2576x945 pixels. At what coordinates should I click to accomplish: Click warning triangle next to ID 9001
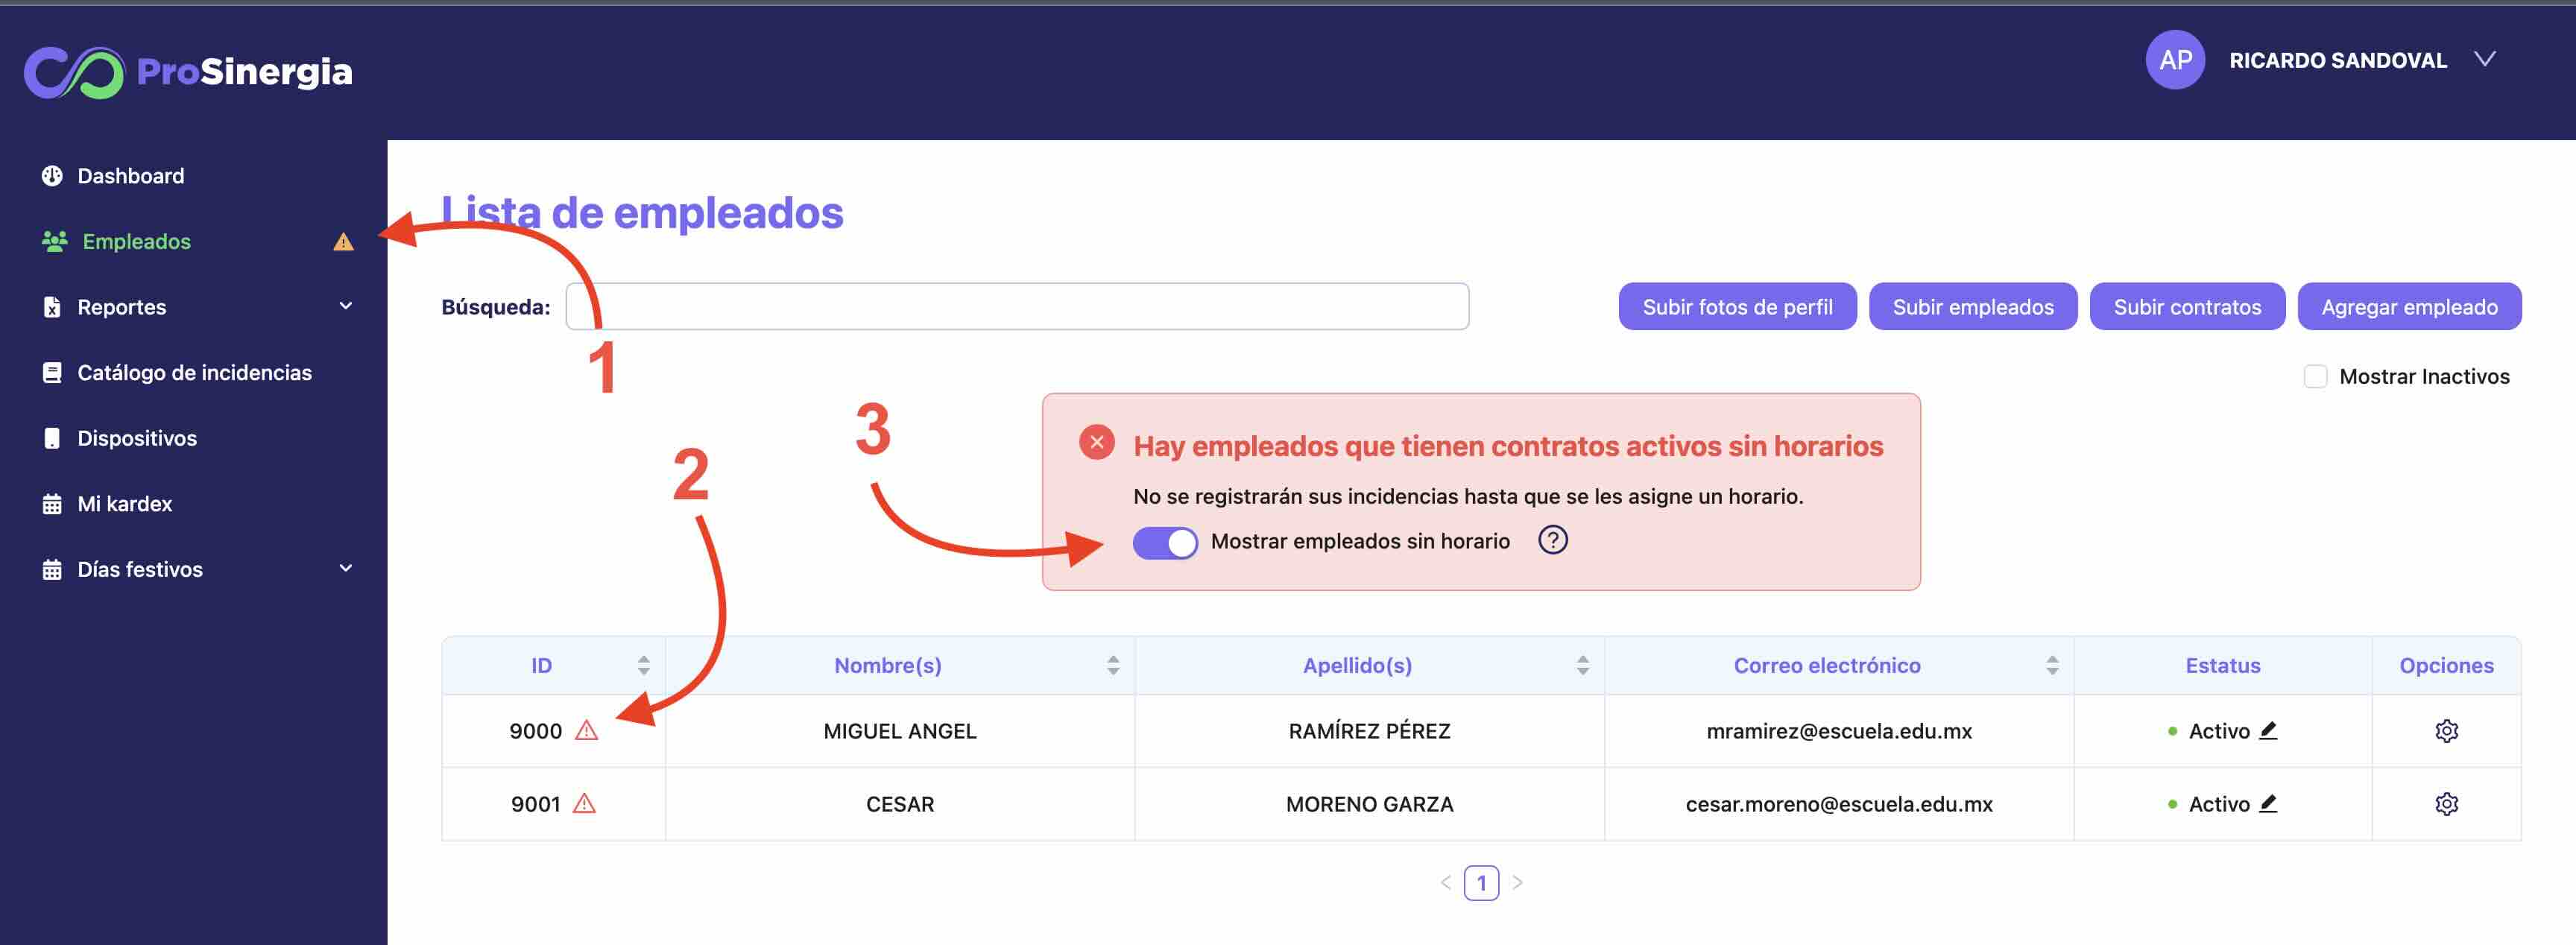coord(584,803)
